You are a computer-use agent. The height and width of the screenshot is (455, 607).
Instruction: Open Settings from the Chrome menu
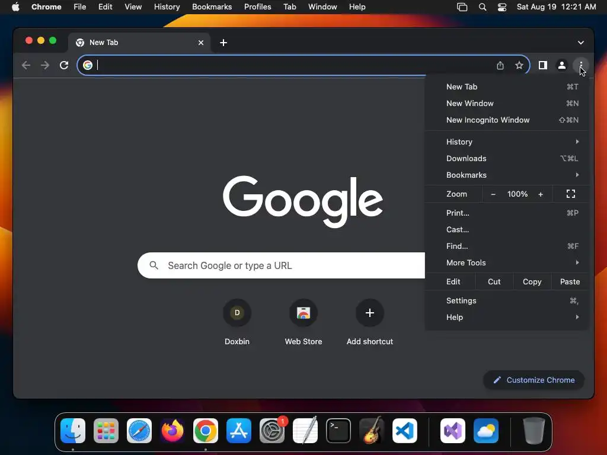tap(507, 300)
